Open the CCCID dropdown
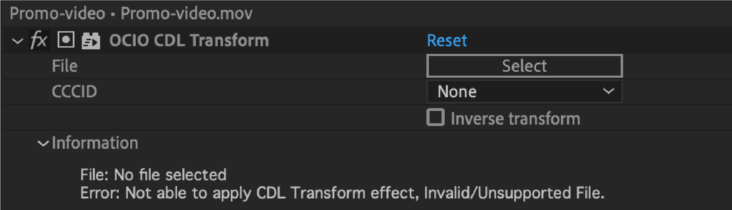 coord(523,91)
